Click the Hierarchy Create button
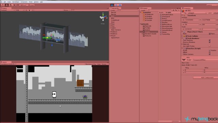The image size is (218, 123). pos(113,10)
